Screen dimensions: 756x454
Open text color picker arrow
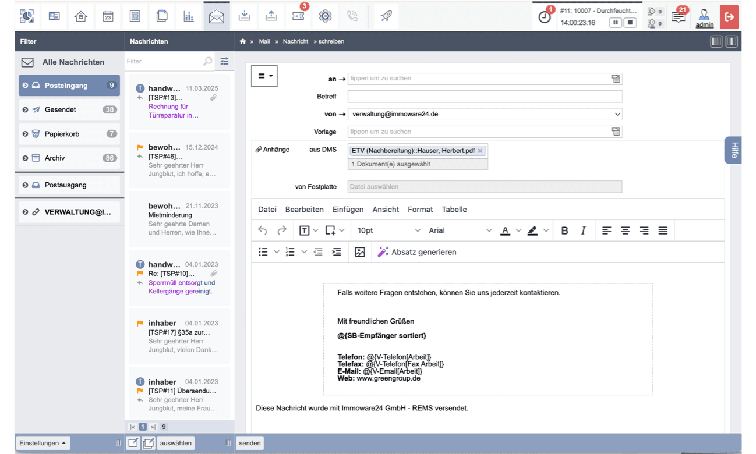pyautogui.click(x=518, y=230)
